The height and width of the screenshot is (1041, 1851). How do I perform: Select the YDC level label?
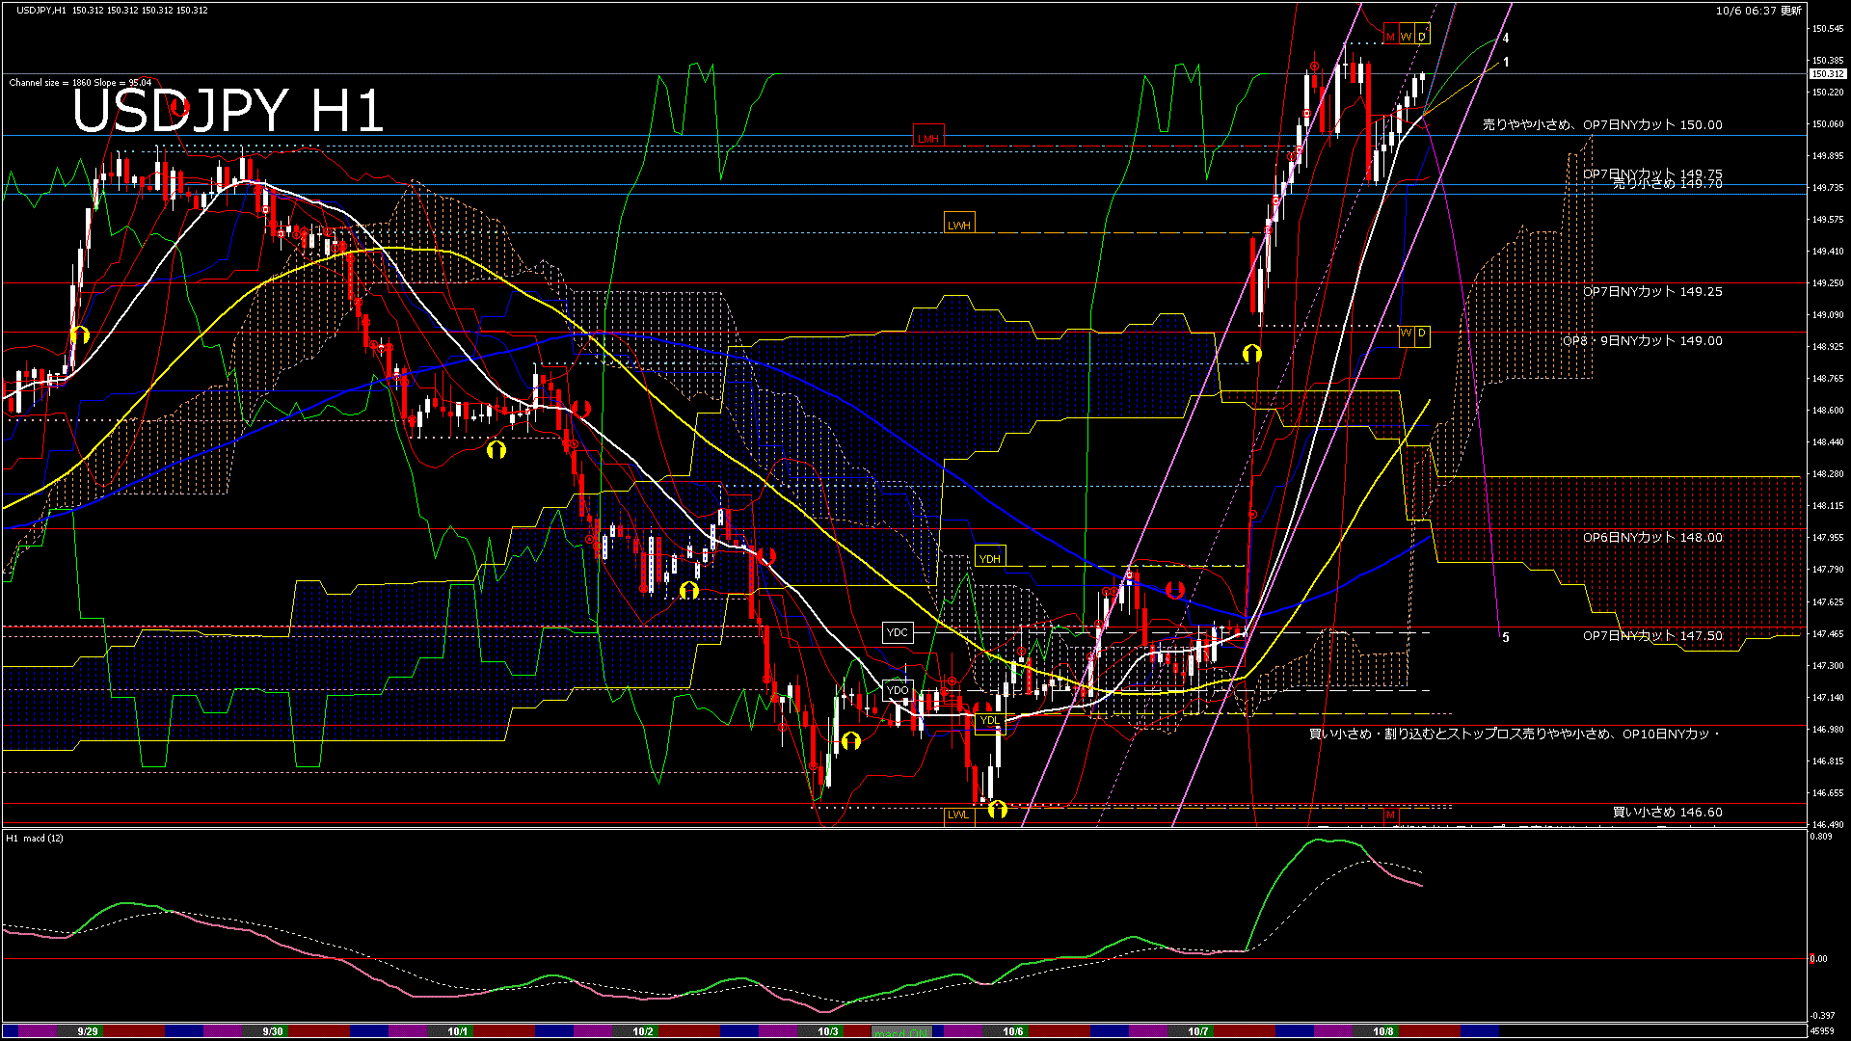(897, 632)
